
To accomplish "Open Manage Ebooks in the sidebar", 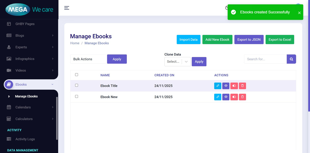I will pos(26,96).
